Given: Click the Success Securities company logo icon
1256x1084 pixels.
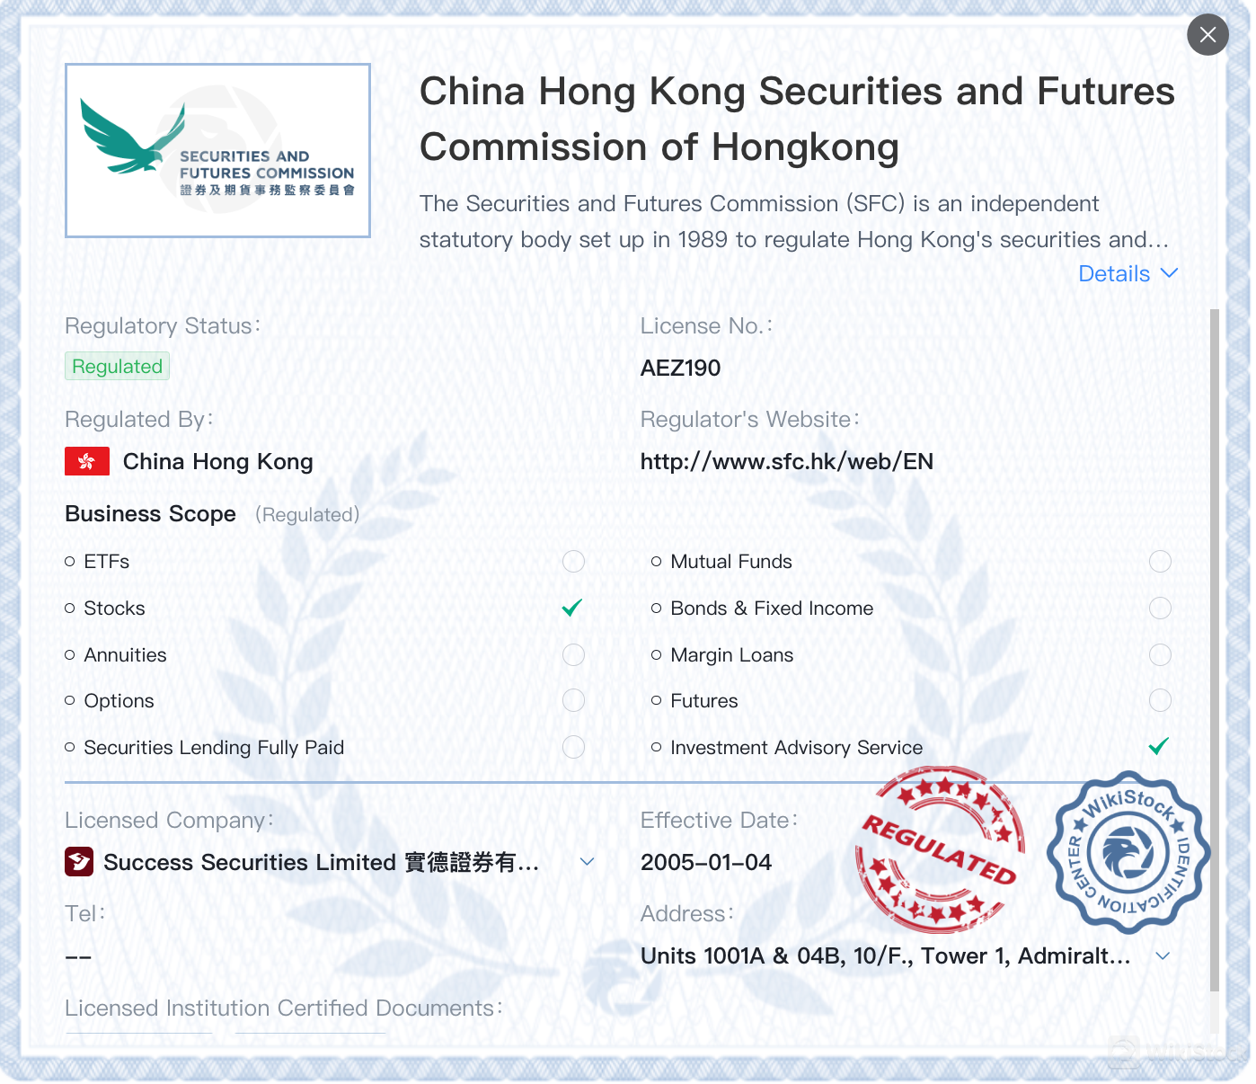Looking at the screenshot, I should point(79,862).
